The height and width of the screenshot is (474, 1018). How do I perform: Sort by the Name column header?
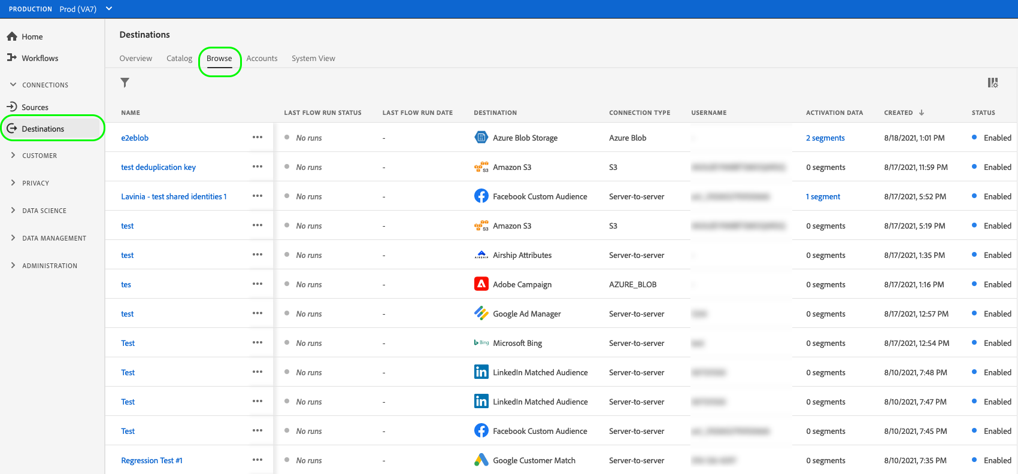pos(131,113)
